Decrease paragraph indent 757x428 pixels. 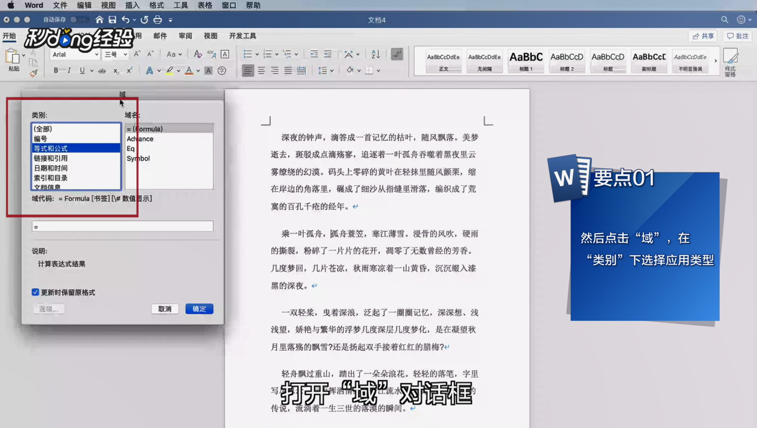click(314, 54)
